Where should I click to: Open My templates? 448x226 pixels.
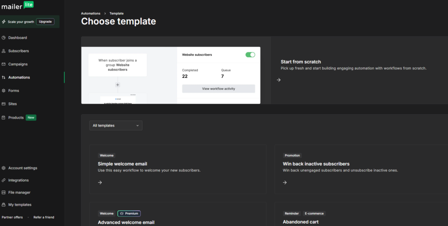coord(20,205)
